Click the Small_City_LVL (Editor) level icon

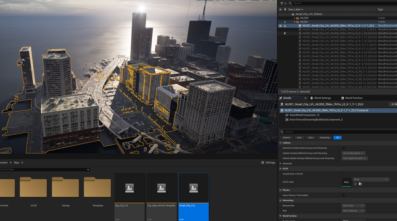[293, 14]
